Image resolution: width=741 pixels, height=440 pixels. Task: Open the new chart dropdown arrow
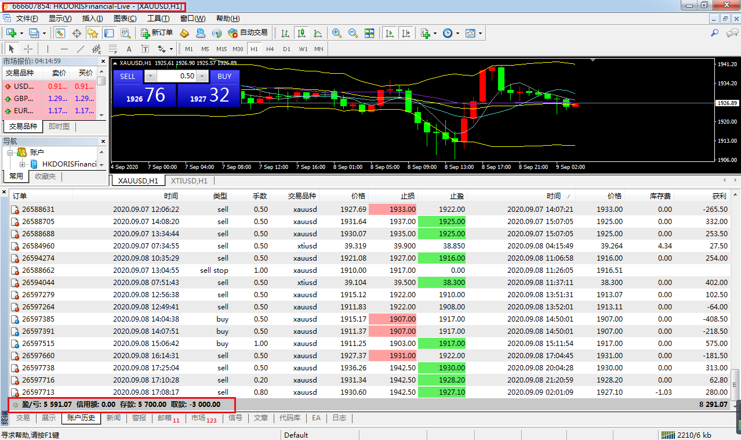coord(22,33)
